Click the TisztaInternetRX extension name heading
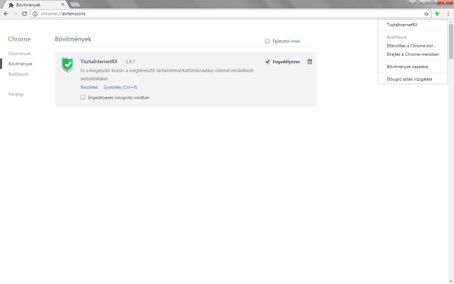The image size is (454, 284). point(99,61)
